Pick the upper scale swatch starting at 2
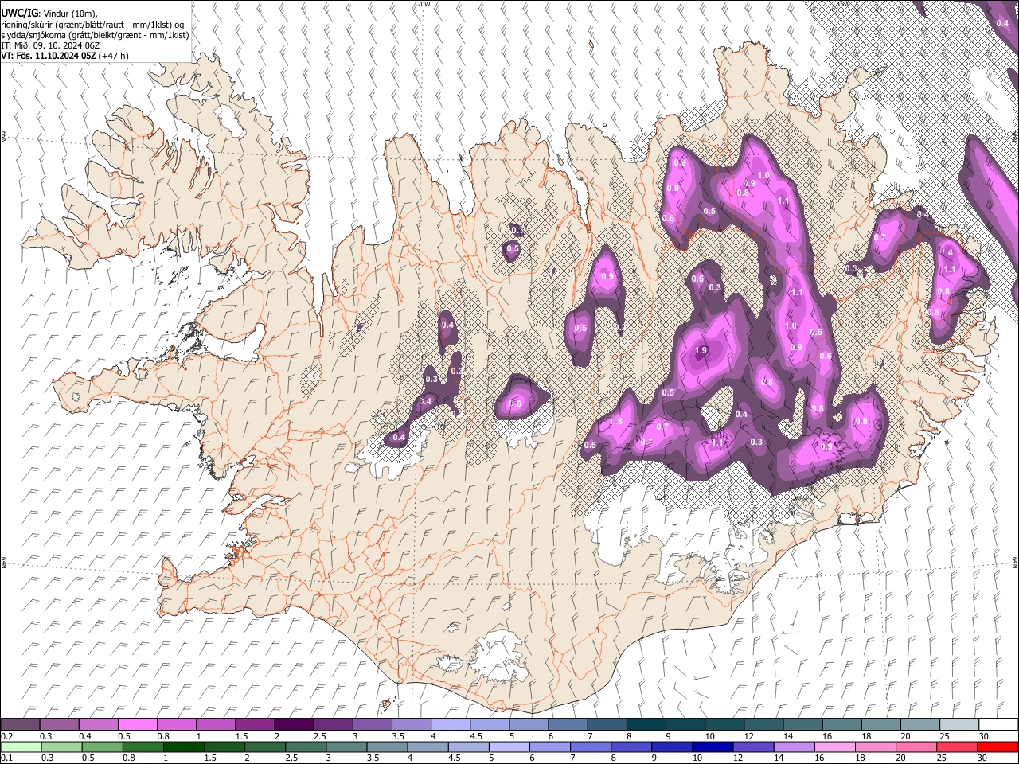 [x=293, y=724]
